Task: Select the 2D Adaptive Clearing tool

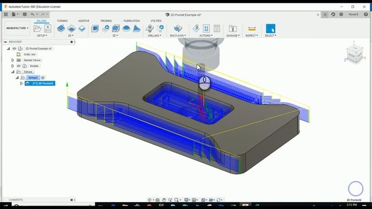Action: 61,28
